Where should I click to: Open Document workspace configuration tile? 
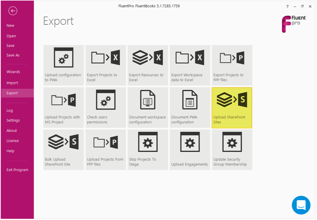tap(148, 107)
